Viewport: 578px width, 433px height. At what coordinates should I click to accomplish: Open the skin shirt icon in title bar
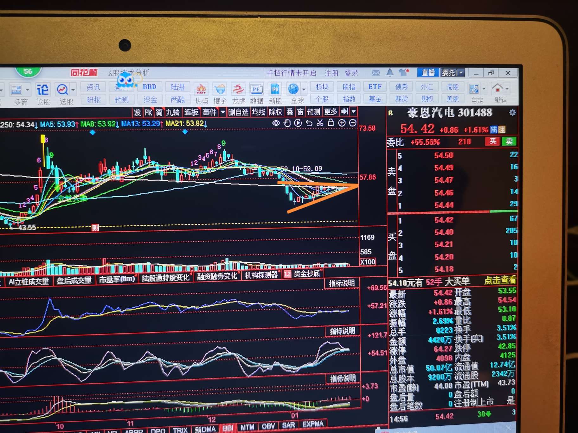point(403,72)
